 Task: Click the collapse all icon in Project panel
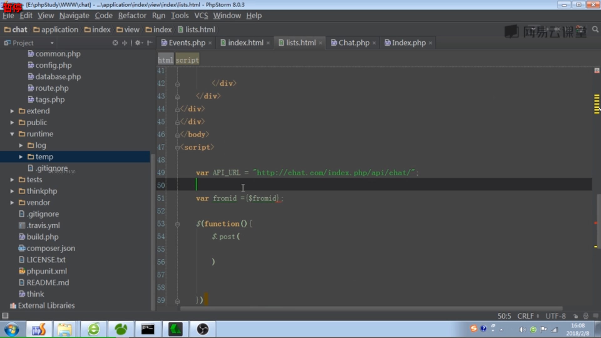(125, 43)
